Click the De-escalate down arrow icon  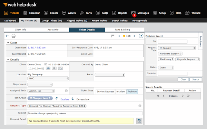coord(73,98)
